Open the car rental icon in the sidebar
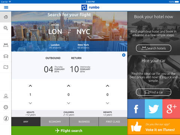180x135 pixels. coord(6,56)
